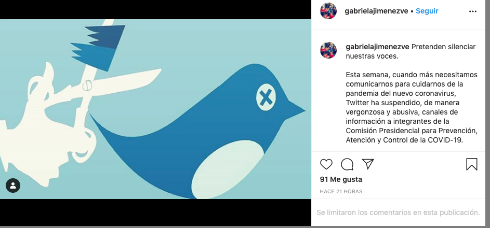Click the limited comments notice text

[398, 212]
